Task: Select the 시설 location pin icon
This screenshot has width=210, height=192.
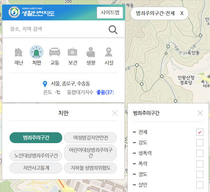Action: (109, 52)
